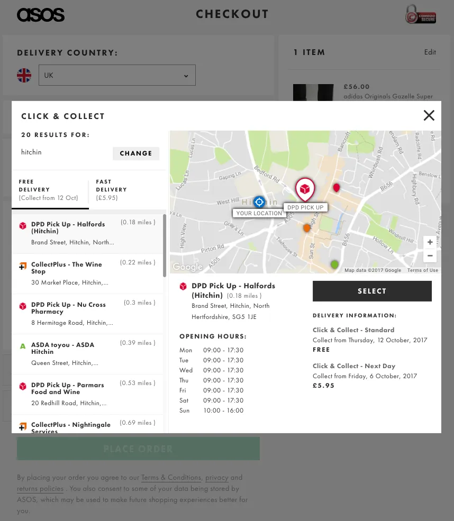Click the orange CollectPlus map marker

pyautogui.click(x=307, y=228)
